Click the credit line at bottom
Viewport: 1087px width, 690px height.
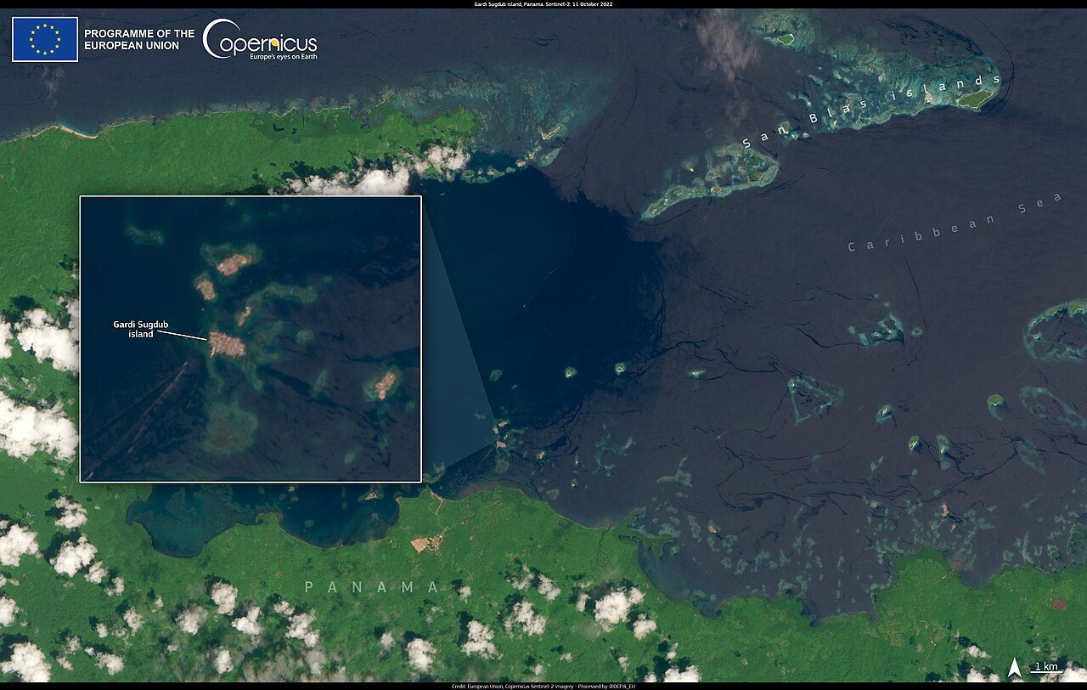(543, 685)
